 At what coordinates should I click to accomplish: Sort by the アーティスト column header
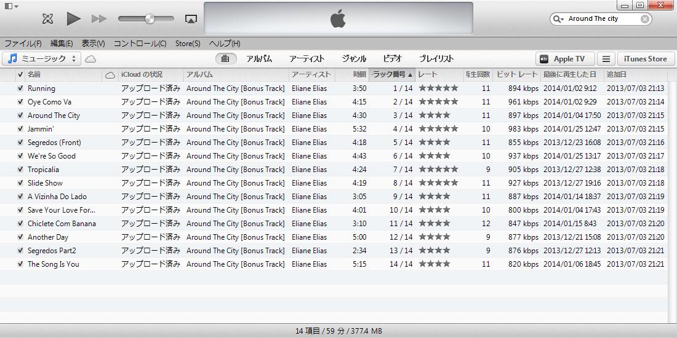pyautogui.click(x=312, y=74)
